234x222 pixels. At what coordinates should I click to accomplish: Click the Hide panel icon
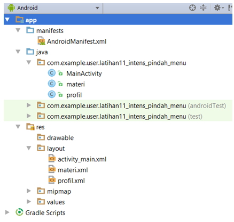coord(230,8)
